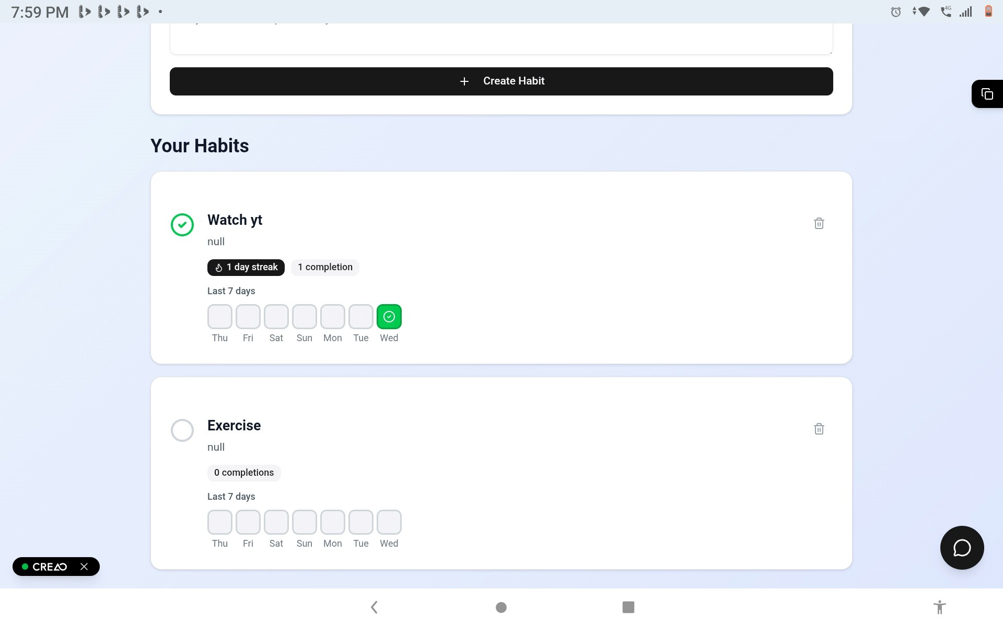Toggle the Watch yt completion checkmark

[182, 225]
